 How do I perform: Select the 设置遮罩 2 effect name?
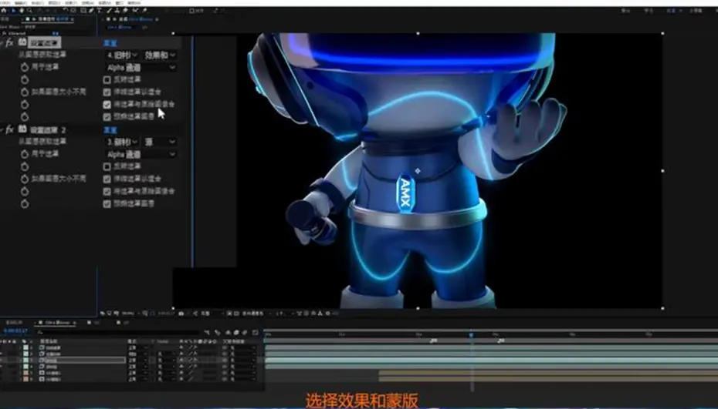coord(48,130)
